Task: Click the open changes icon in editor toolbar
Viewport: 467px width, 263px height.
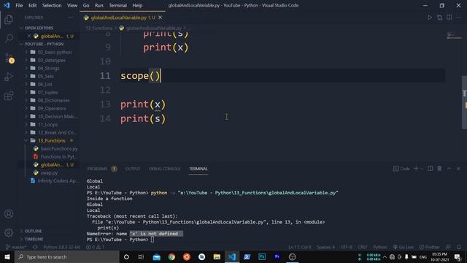Action: point(439,18)
